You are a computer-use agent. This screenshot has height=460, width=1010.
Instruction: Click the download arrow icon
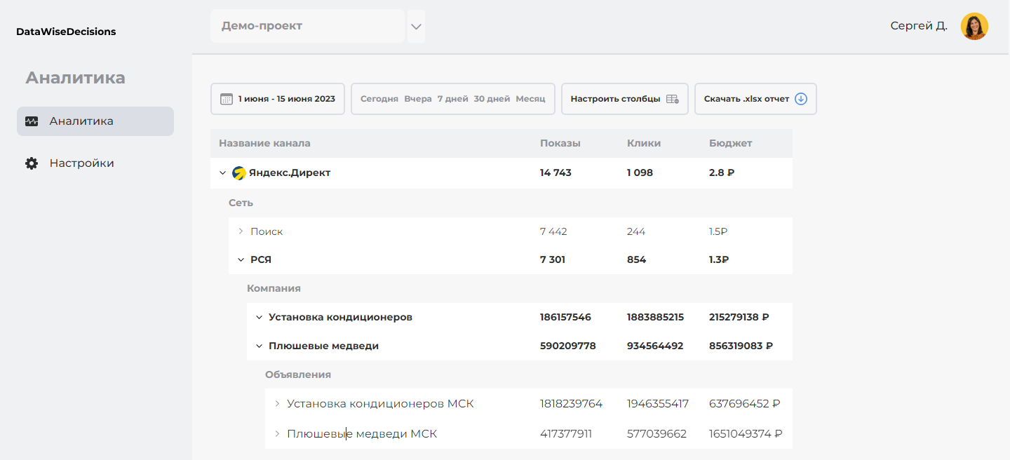(x=801, y=99)
